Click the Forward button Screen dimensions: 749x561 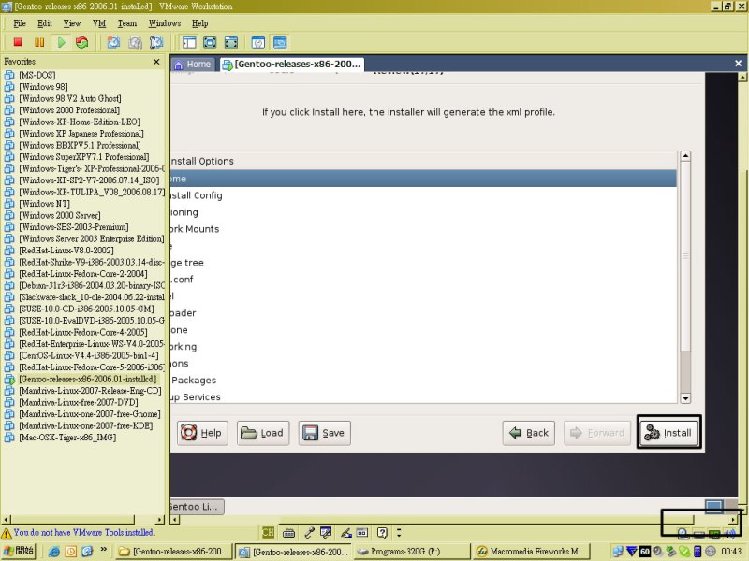(597, 433)
